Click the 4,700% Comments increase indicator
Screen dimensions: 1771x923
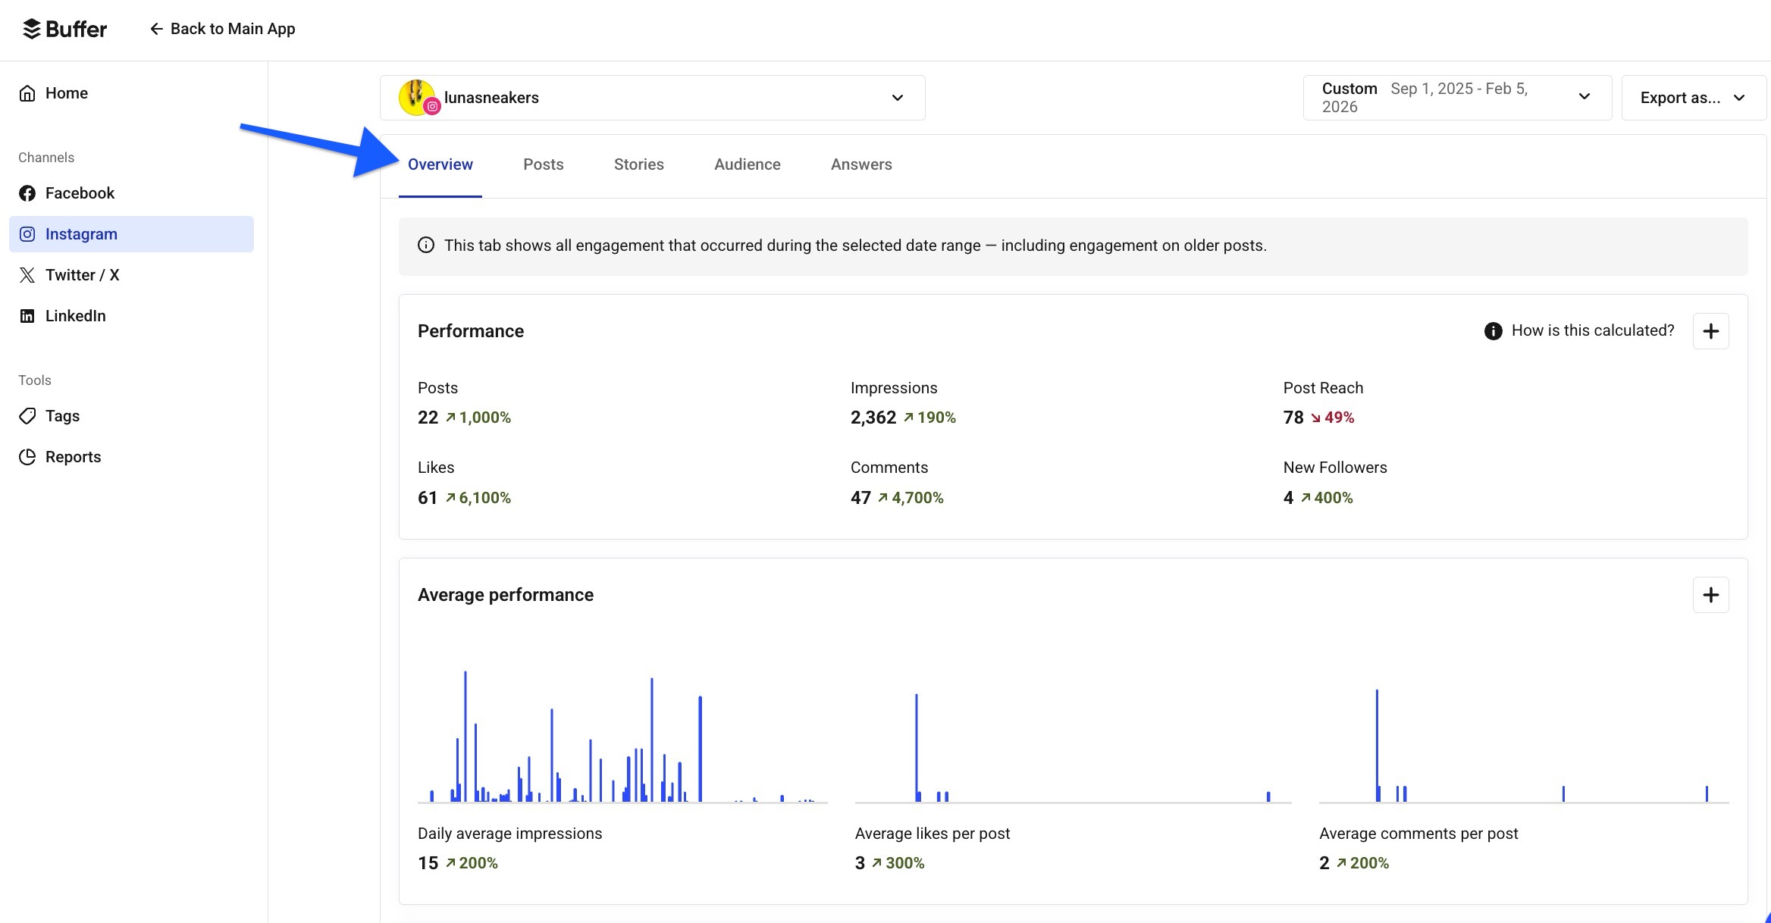[911, 498]
